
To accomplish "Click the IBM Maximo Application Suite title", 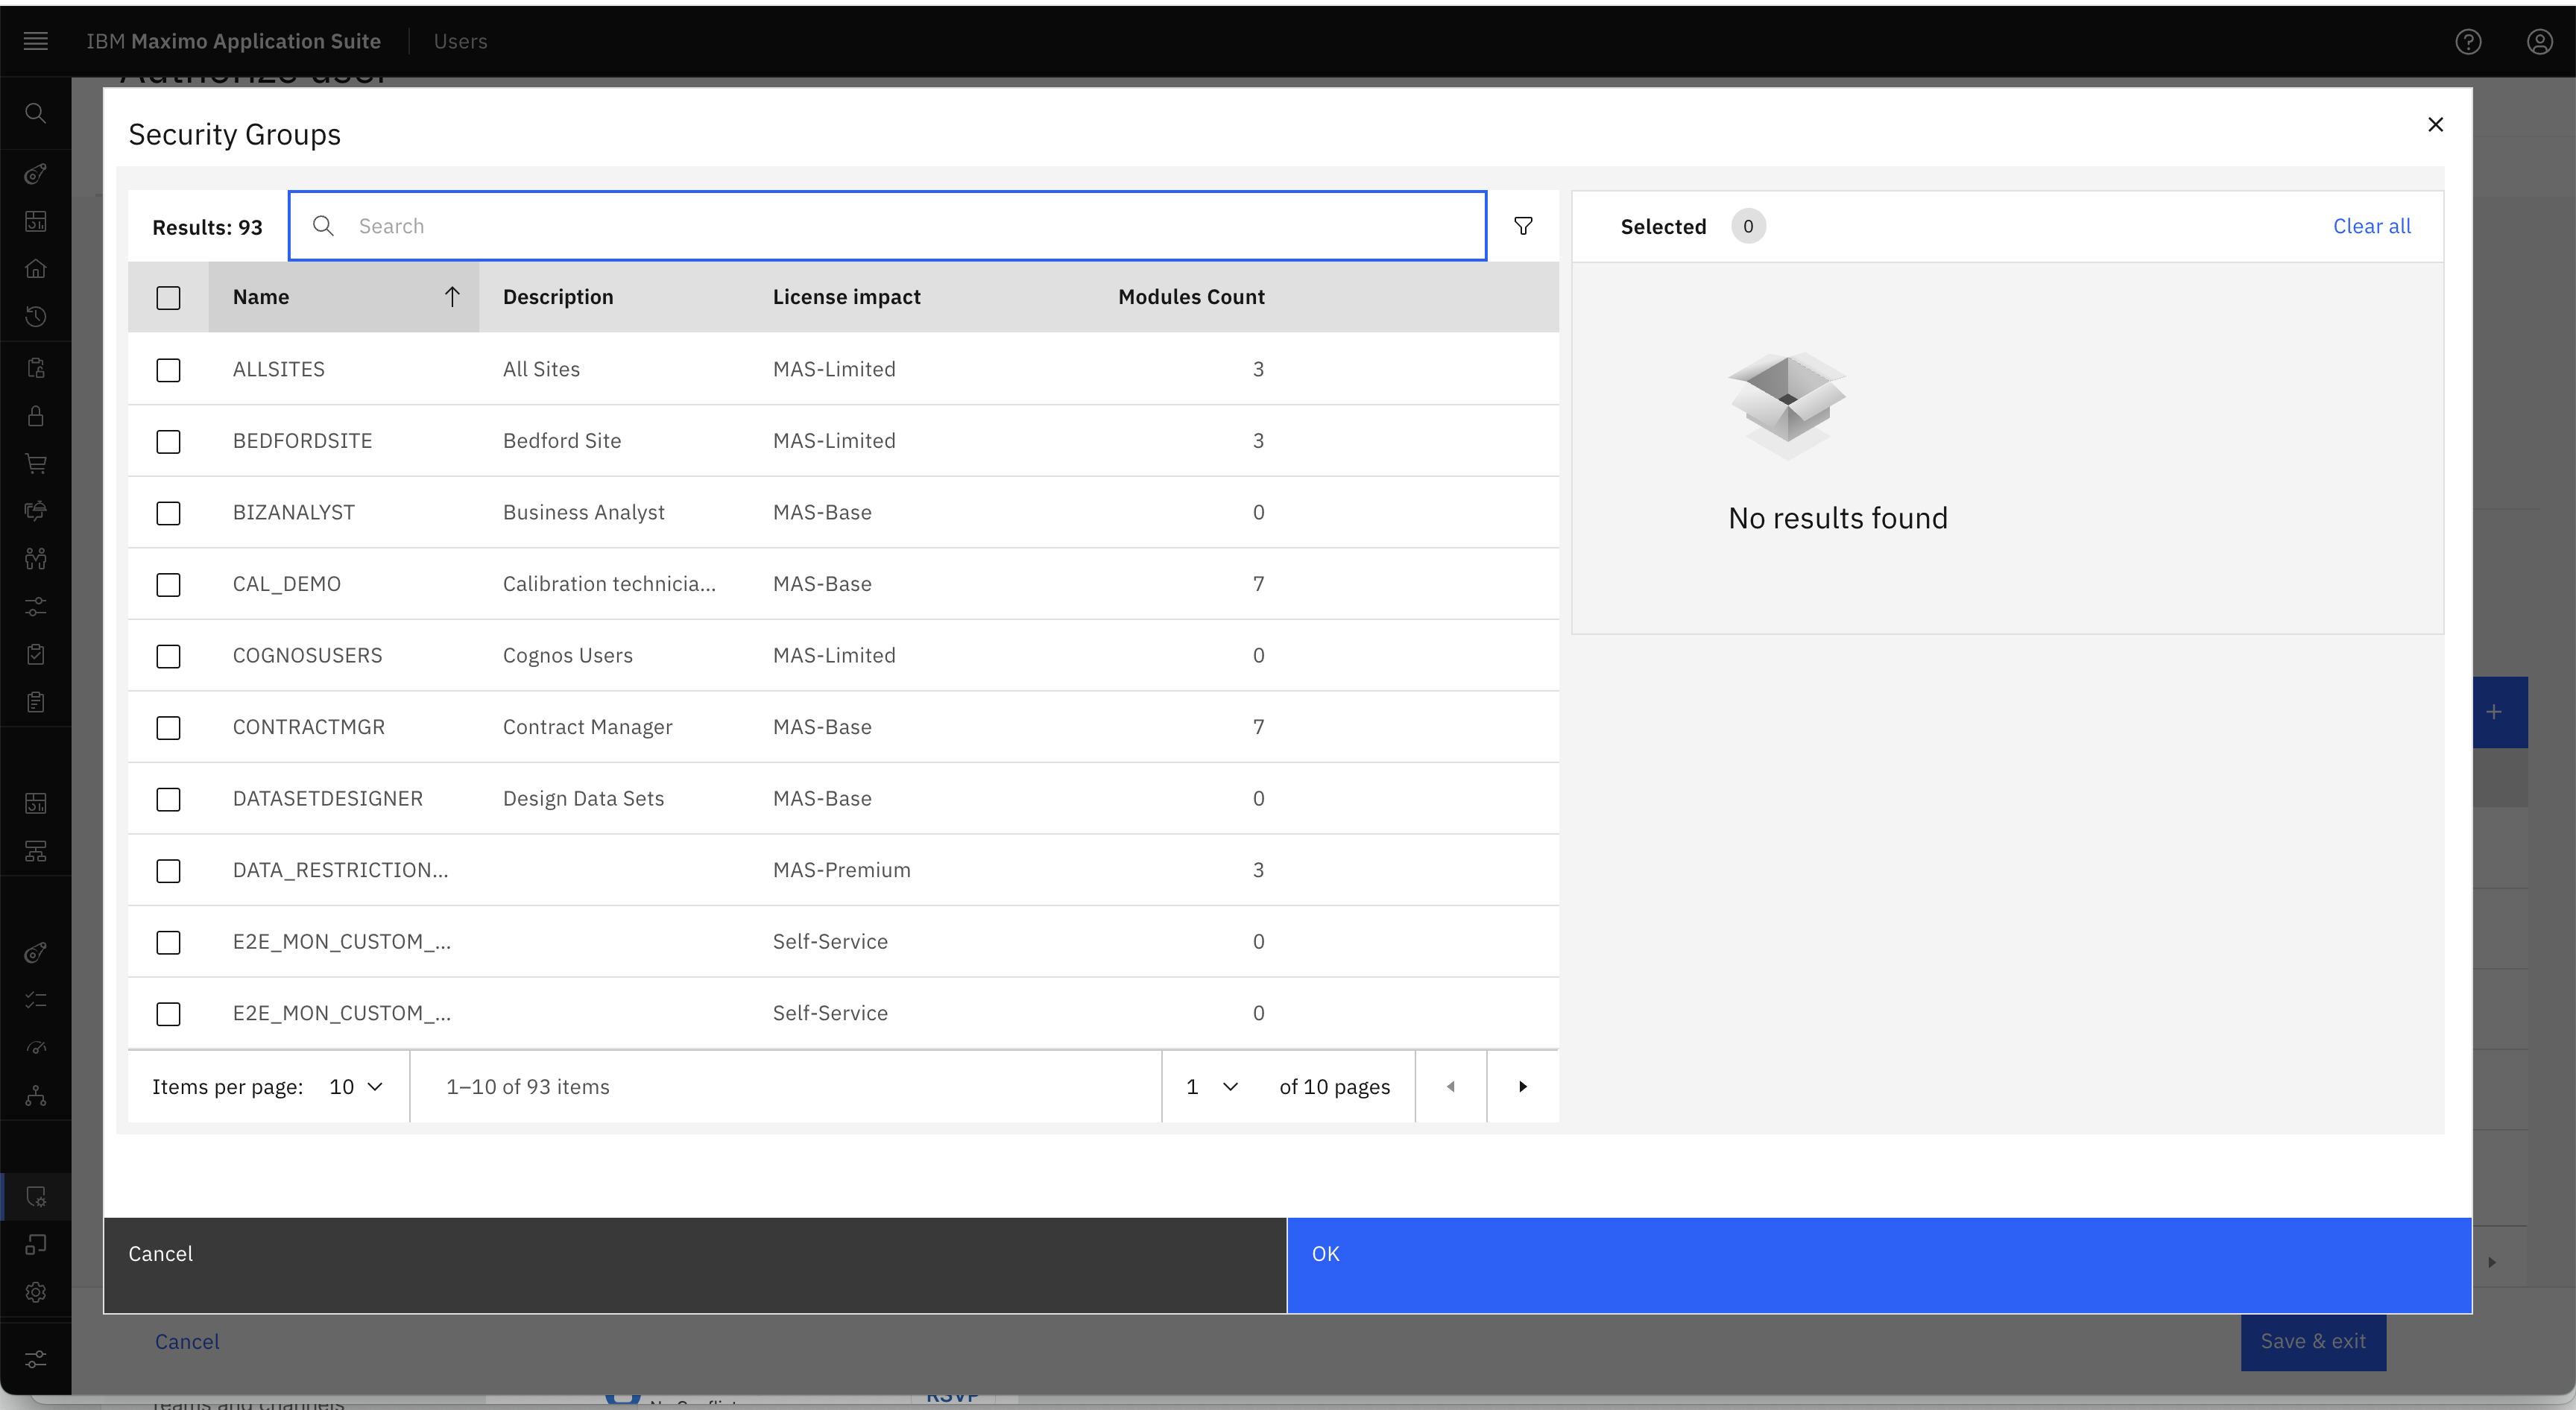I will [233, 41].
